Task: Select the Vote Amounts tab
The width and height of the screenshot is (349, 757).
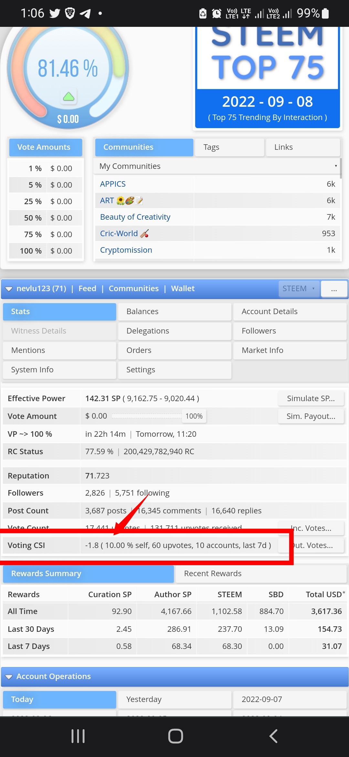Action: 46,147
